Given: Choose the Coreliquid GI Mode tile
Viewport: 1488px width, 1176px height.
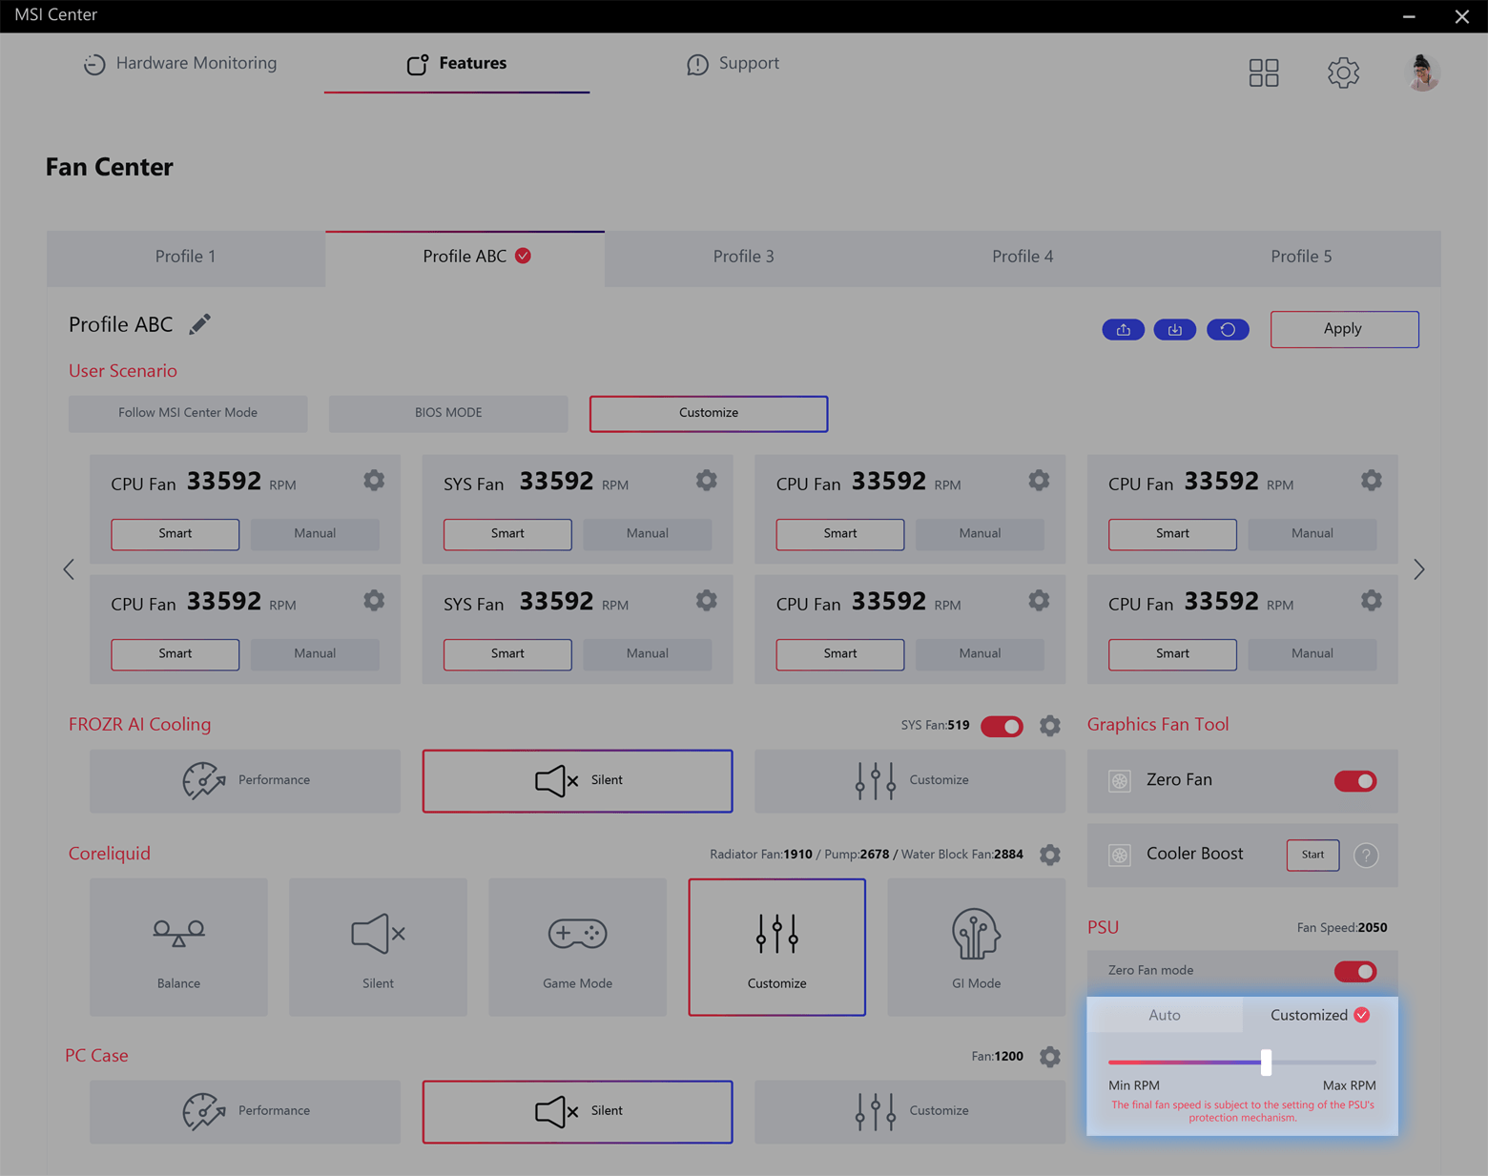Looking at the screenshot, I should click(976, 947).
